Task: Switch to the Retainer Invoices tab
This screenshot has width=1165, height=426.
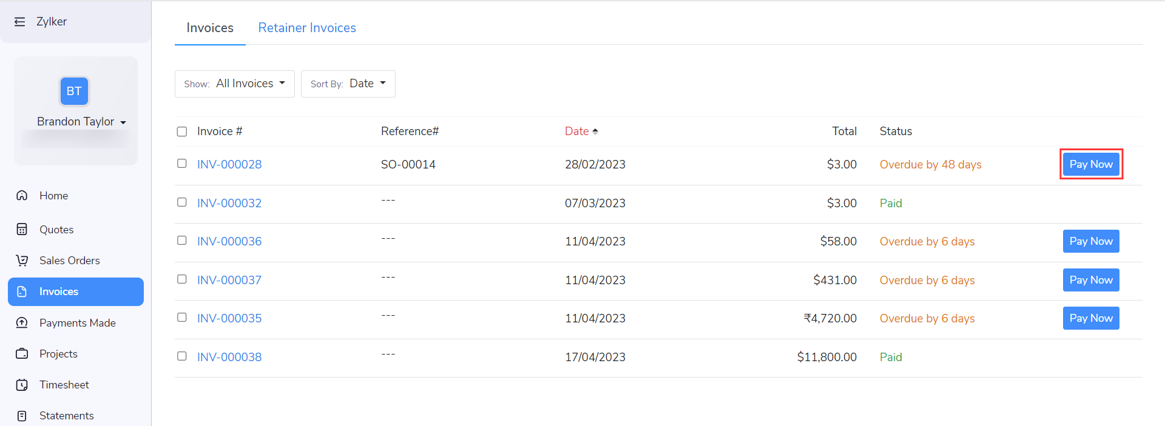Action: tap(307, 27)
